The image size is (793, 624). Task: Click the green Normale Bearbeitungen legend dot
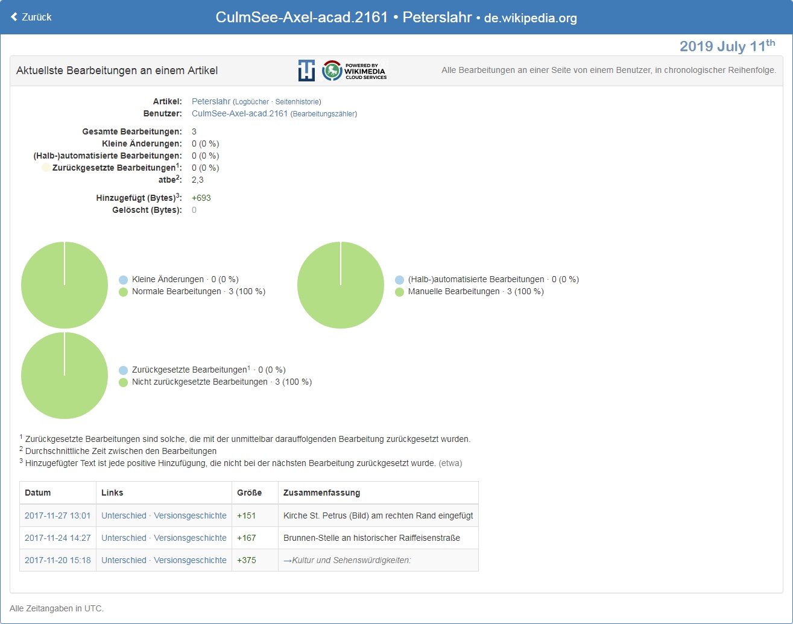(124, 292)
